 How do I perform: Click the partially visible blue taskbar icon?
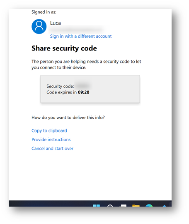164,206
